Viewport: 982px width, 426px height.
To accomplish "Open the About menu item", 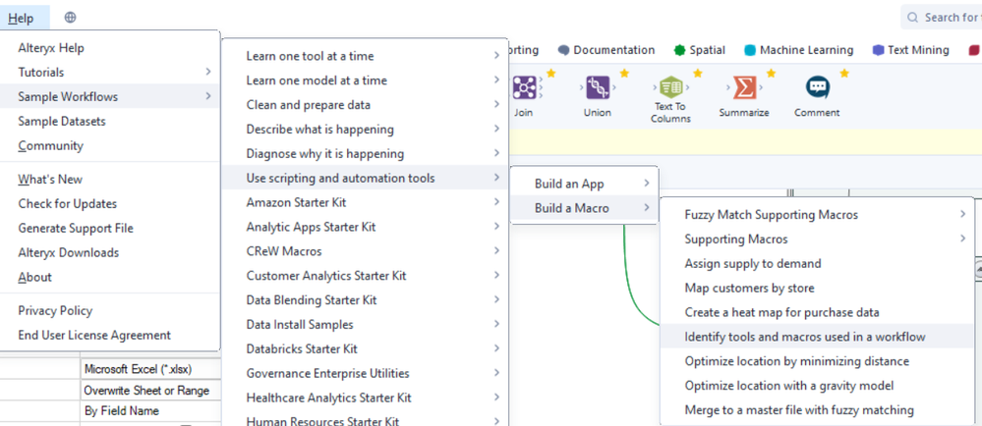I will [x=109, y=277].
